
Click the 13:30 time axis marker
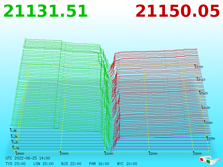click(206, 108)
